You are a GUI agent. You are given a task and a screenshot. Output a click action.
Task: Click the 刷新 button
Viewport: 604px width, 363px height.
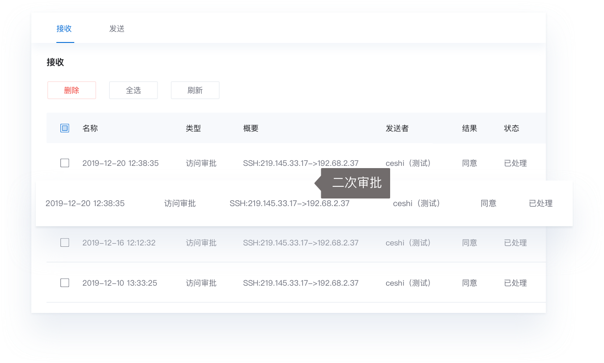[195, 90]
